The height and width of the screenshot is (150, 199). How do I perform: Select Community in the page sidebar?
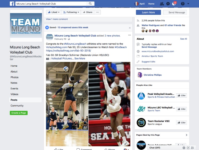coord(17,106)
